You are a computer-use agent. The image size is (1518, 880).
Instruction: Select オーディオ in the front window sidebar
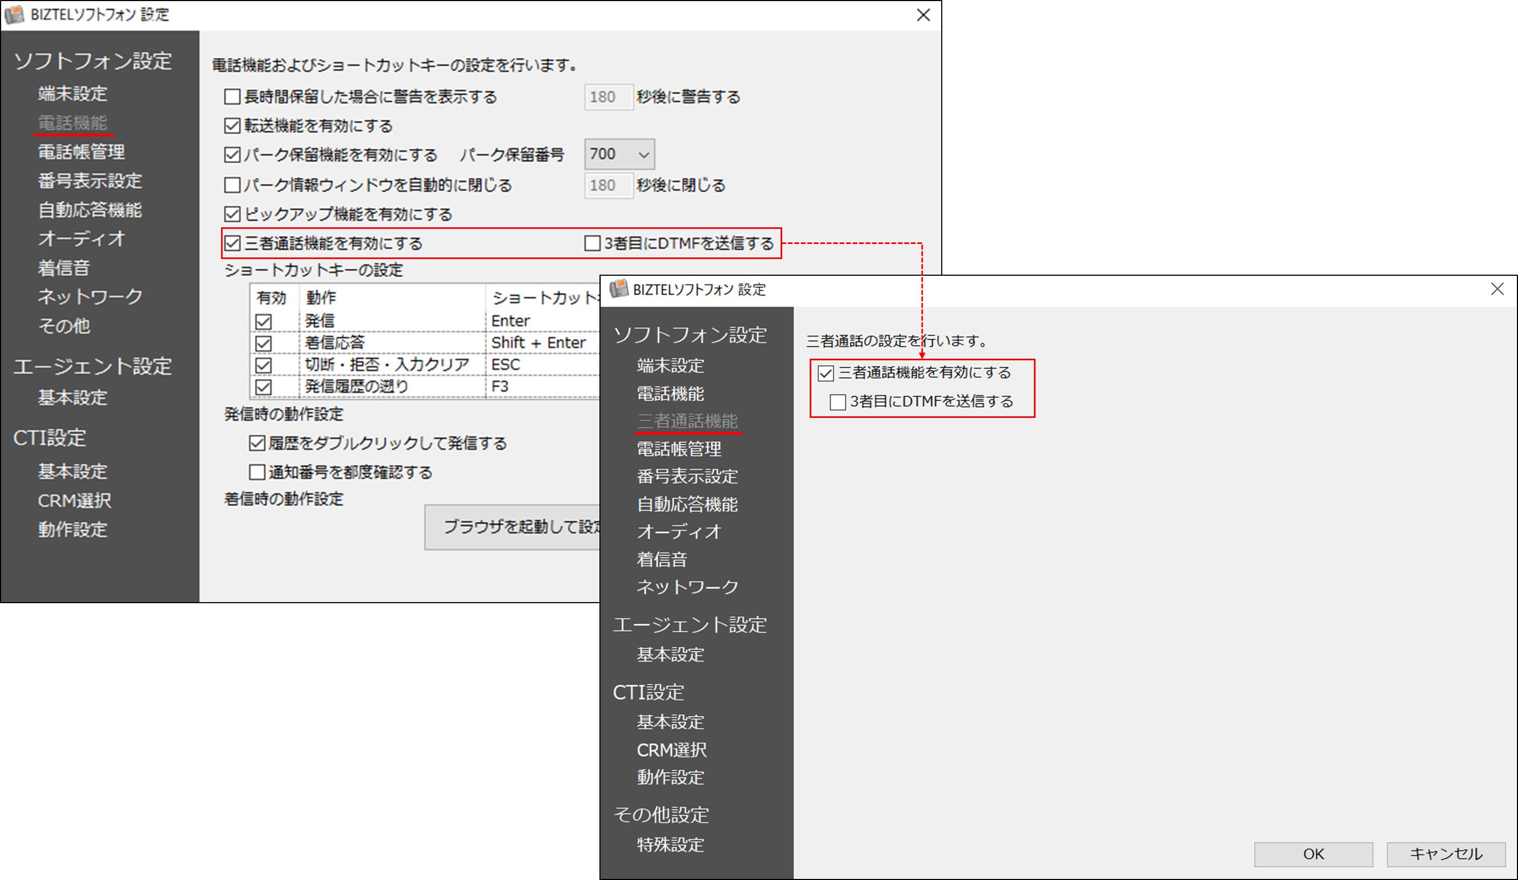[678, 532]
